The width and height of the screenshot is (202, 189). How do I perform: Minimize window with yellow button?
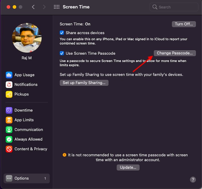[15, 7]
